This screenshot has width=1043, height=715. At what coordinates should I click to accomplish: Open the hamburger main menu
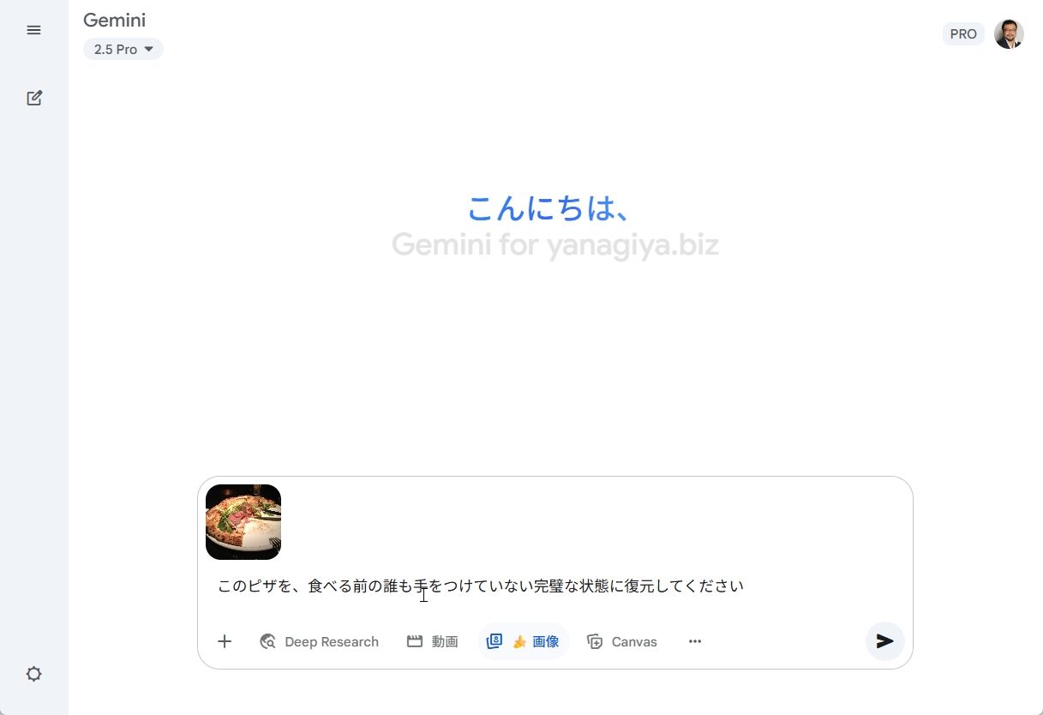click(x=34, y=30)
